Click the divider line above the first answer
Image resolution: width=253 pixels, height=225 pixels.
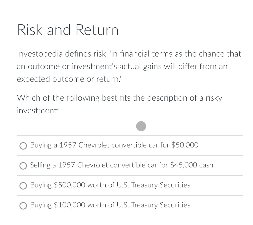tap(130, 135)
